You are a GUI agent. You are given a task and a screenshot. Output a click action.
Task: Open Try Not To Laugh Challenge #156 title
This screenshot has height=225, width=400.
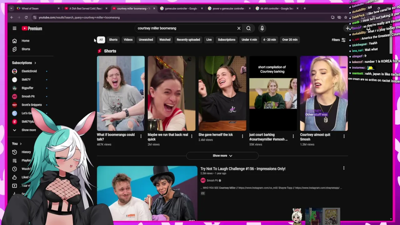click(243, 169)
